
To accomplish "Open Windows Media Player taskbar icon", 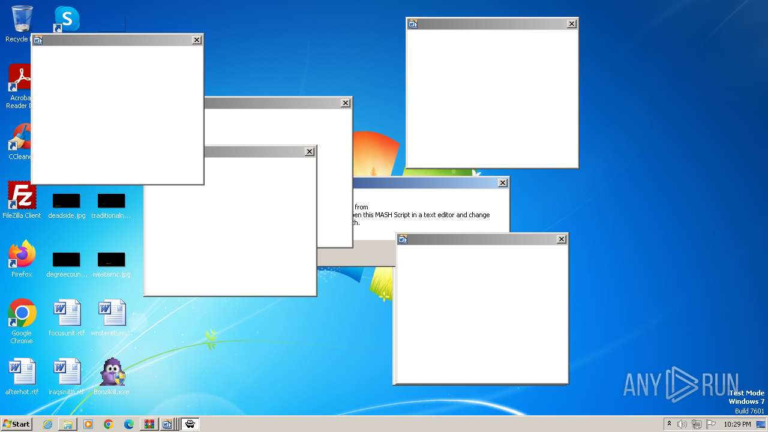I will coord(88,424).
